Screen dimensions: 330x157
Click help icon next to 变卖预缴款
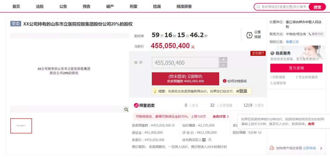tap(173, 125)
